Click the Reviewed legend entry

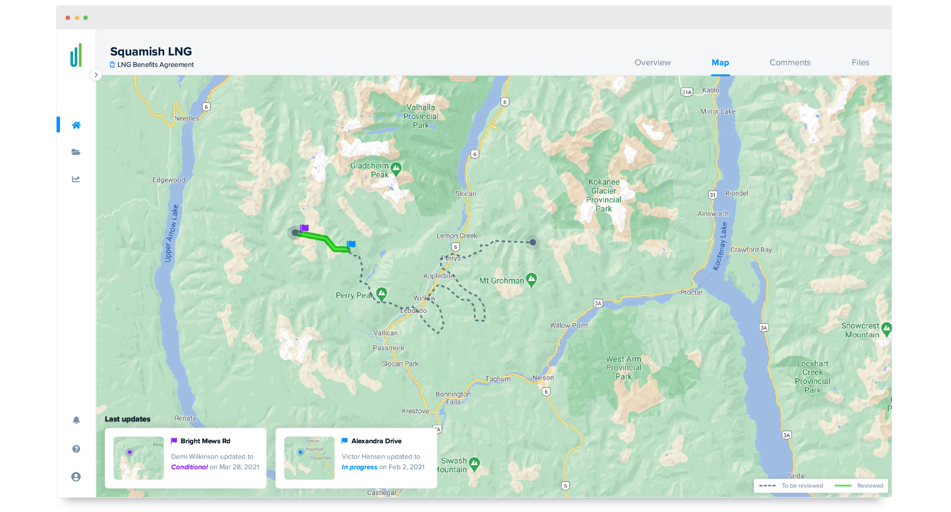pyautogui.click(x=859, y=485)
